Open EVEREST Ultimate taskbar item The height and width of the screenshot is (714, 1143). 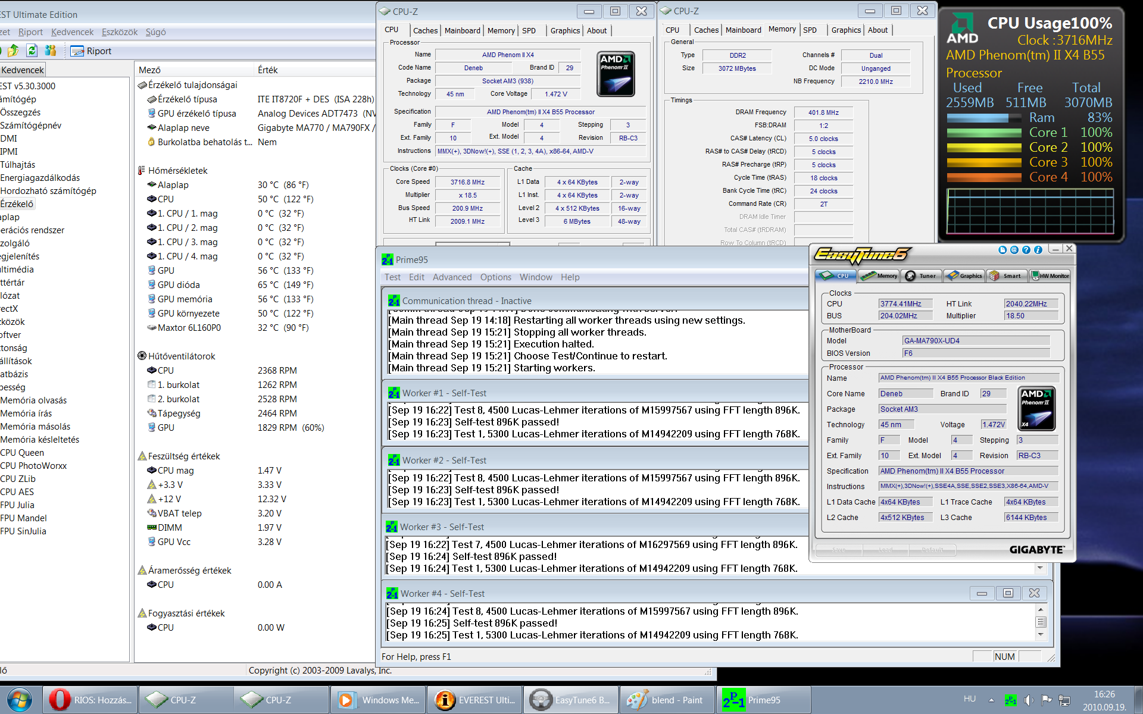[475, 700]
